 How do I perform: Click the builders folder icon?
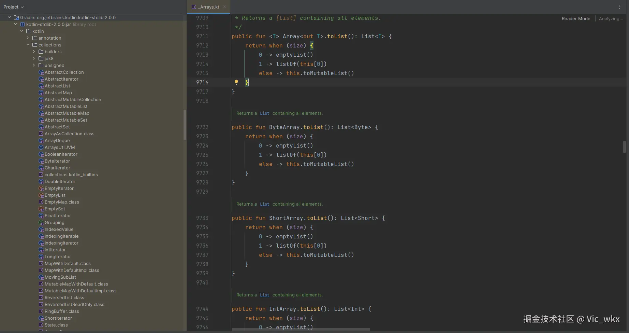coord(41,52)
